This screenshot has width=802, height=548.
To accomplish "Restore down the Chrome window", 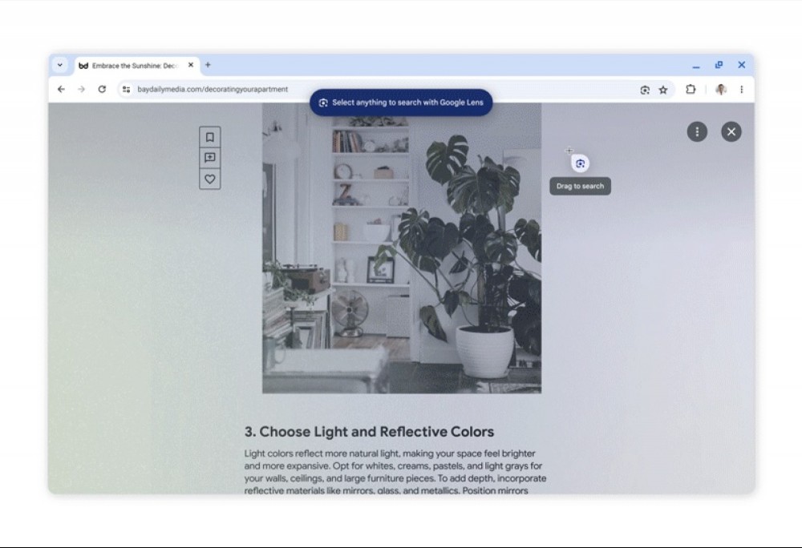I will [719, 65].
